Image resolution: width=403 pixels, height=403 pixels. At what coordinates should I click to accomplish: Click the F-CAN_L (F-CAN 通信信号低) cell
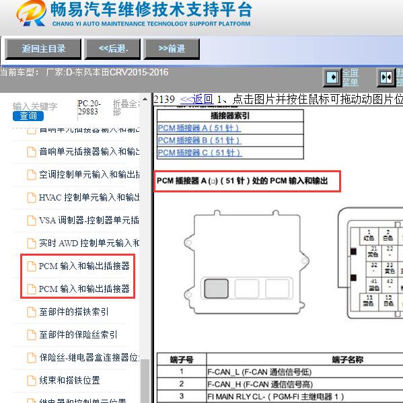point(305,372)
